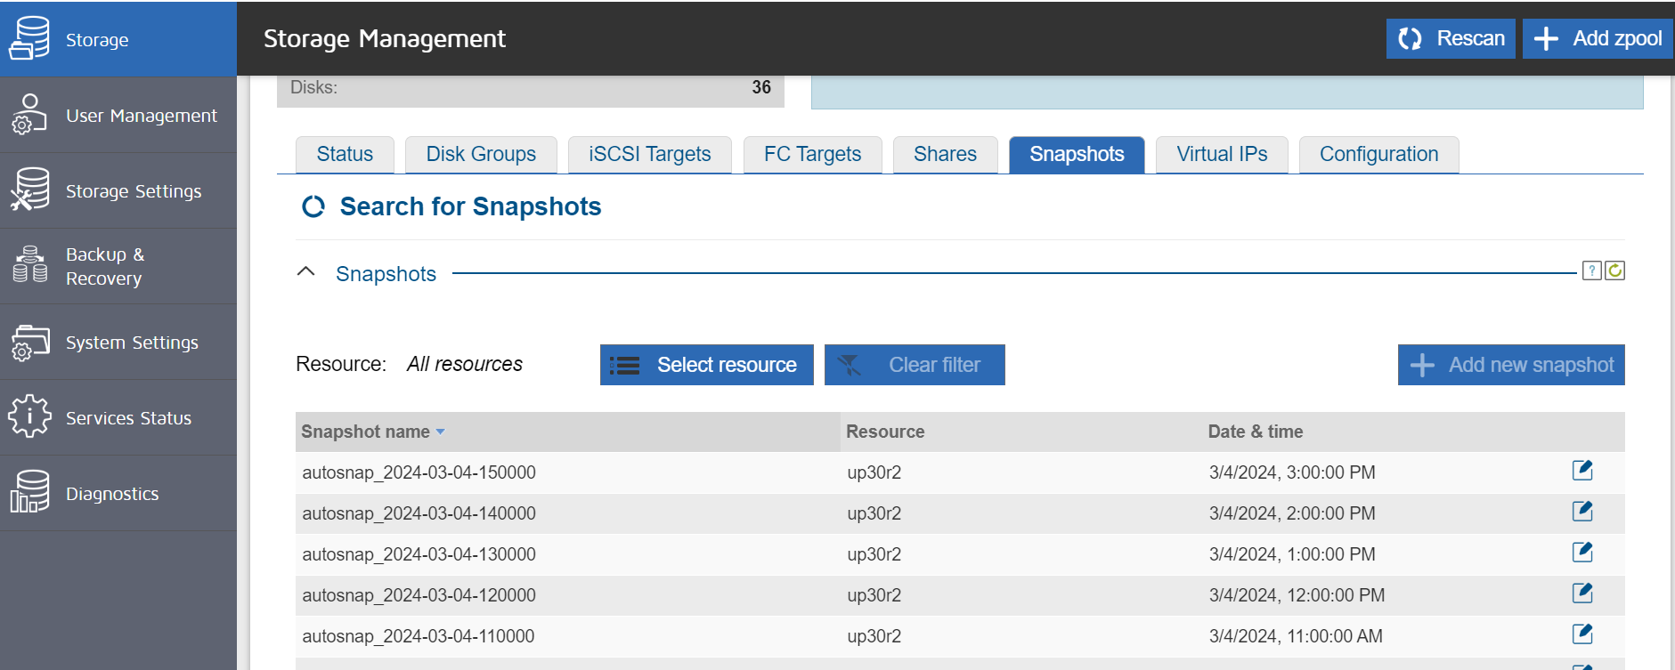Edit snapshot autosnap_2024-03-04-130000
Viewport: 1675px width, 670px height.
[x=1582, y=552]
